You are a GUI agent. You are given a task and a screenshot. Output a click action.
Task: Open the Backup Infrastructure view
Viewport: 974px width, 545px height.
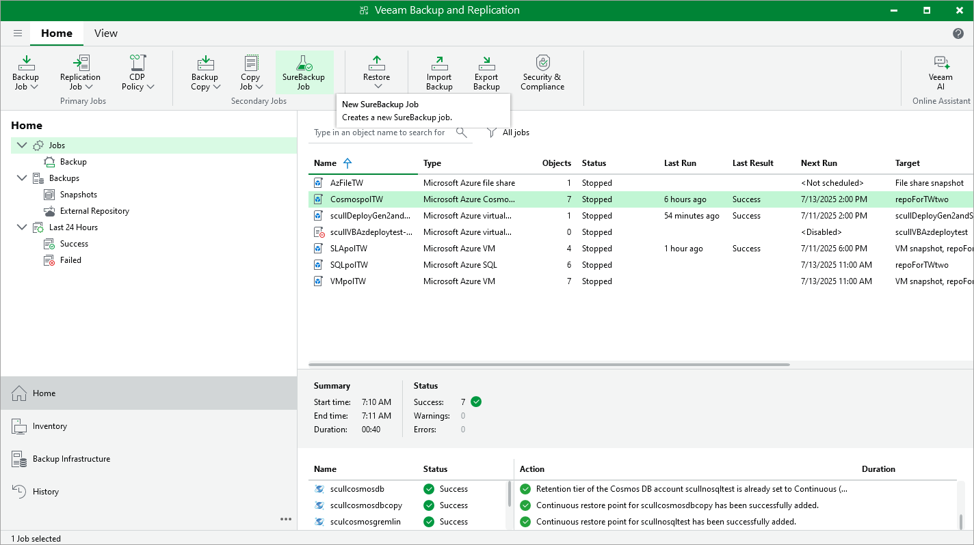(x=71, y=459)
